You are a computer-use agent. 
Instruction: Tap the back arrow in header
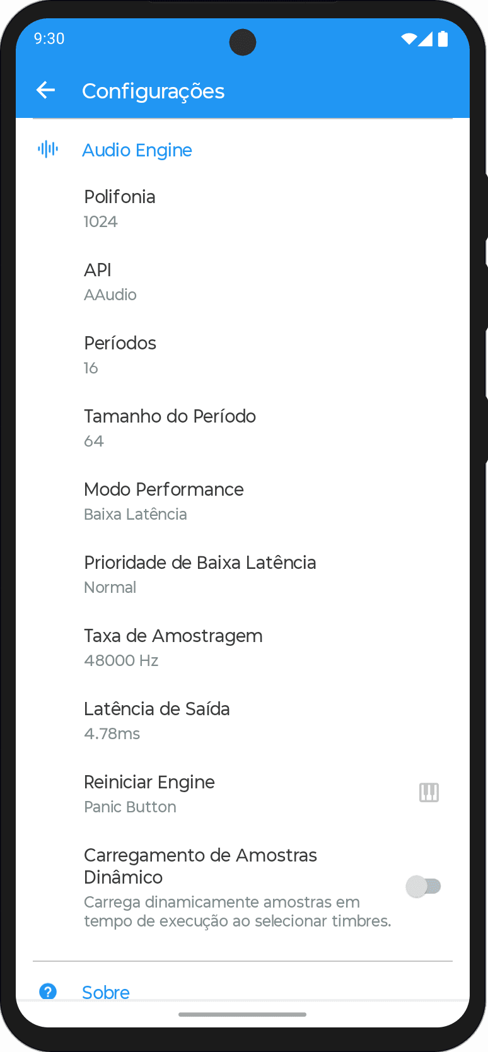tap(46, 91)
